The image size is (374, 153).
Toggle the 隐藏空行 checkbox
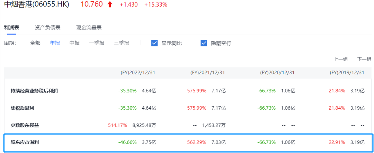pyautogui.click(x=204, y=43)
